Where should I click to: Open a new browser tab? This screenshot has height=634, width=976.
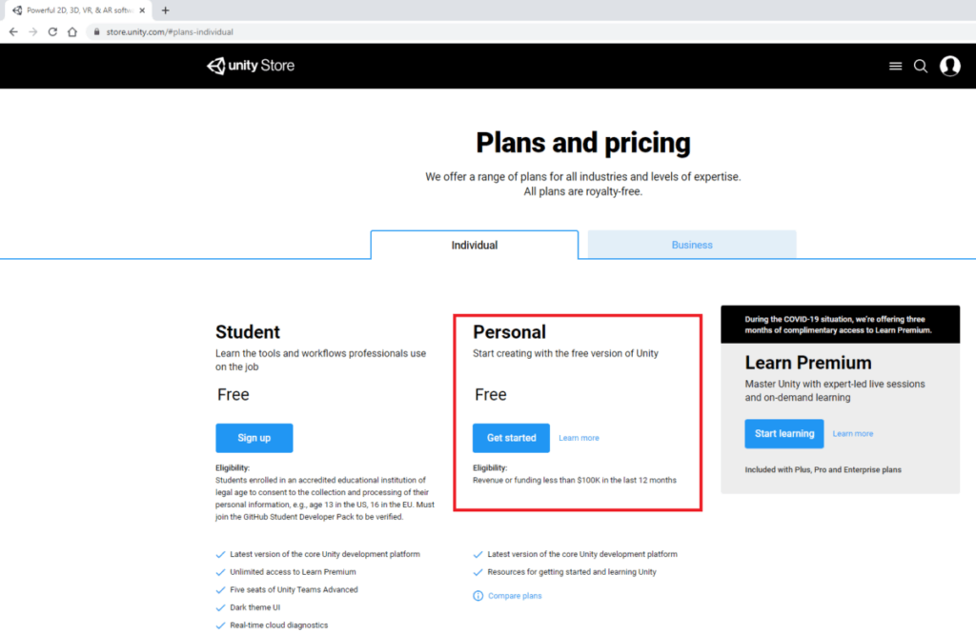(x=165, y=10)
